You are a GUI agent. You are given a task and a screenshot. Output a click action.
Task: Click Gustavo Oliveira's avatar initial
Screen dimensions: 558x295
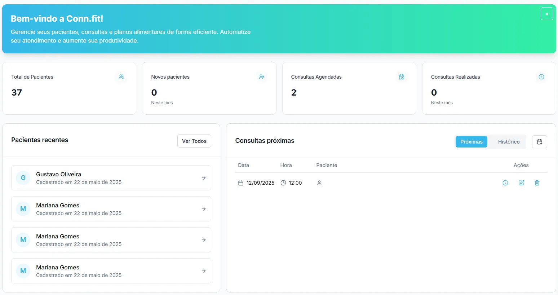click(x=23, y=178)
